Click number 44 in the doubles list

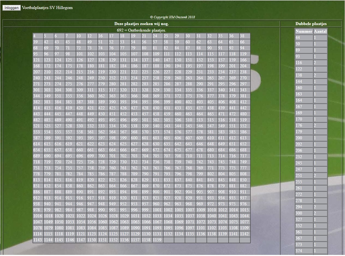[x=304, y=38]
